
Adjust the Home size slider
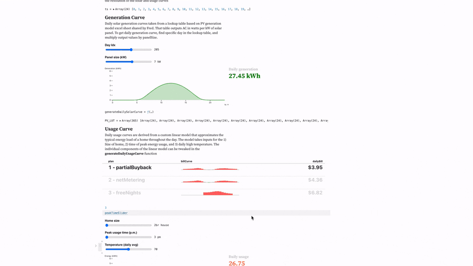[x=129, y=225]
